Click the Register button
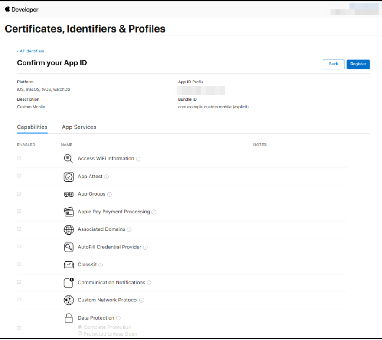382x340 pixels. pyautogui.click(x=358, y=64)
